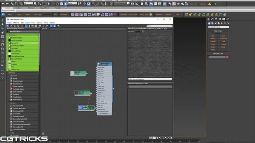The image size is (255, 143).
Task: Click the blue diagonal-cross icon in polygon toolbar
Action: (73, 15)
